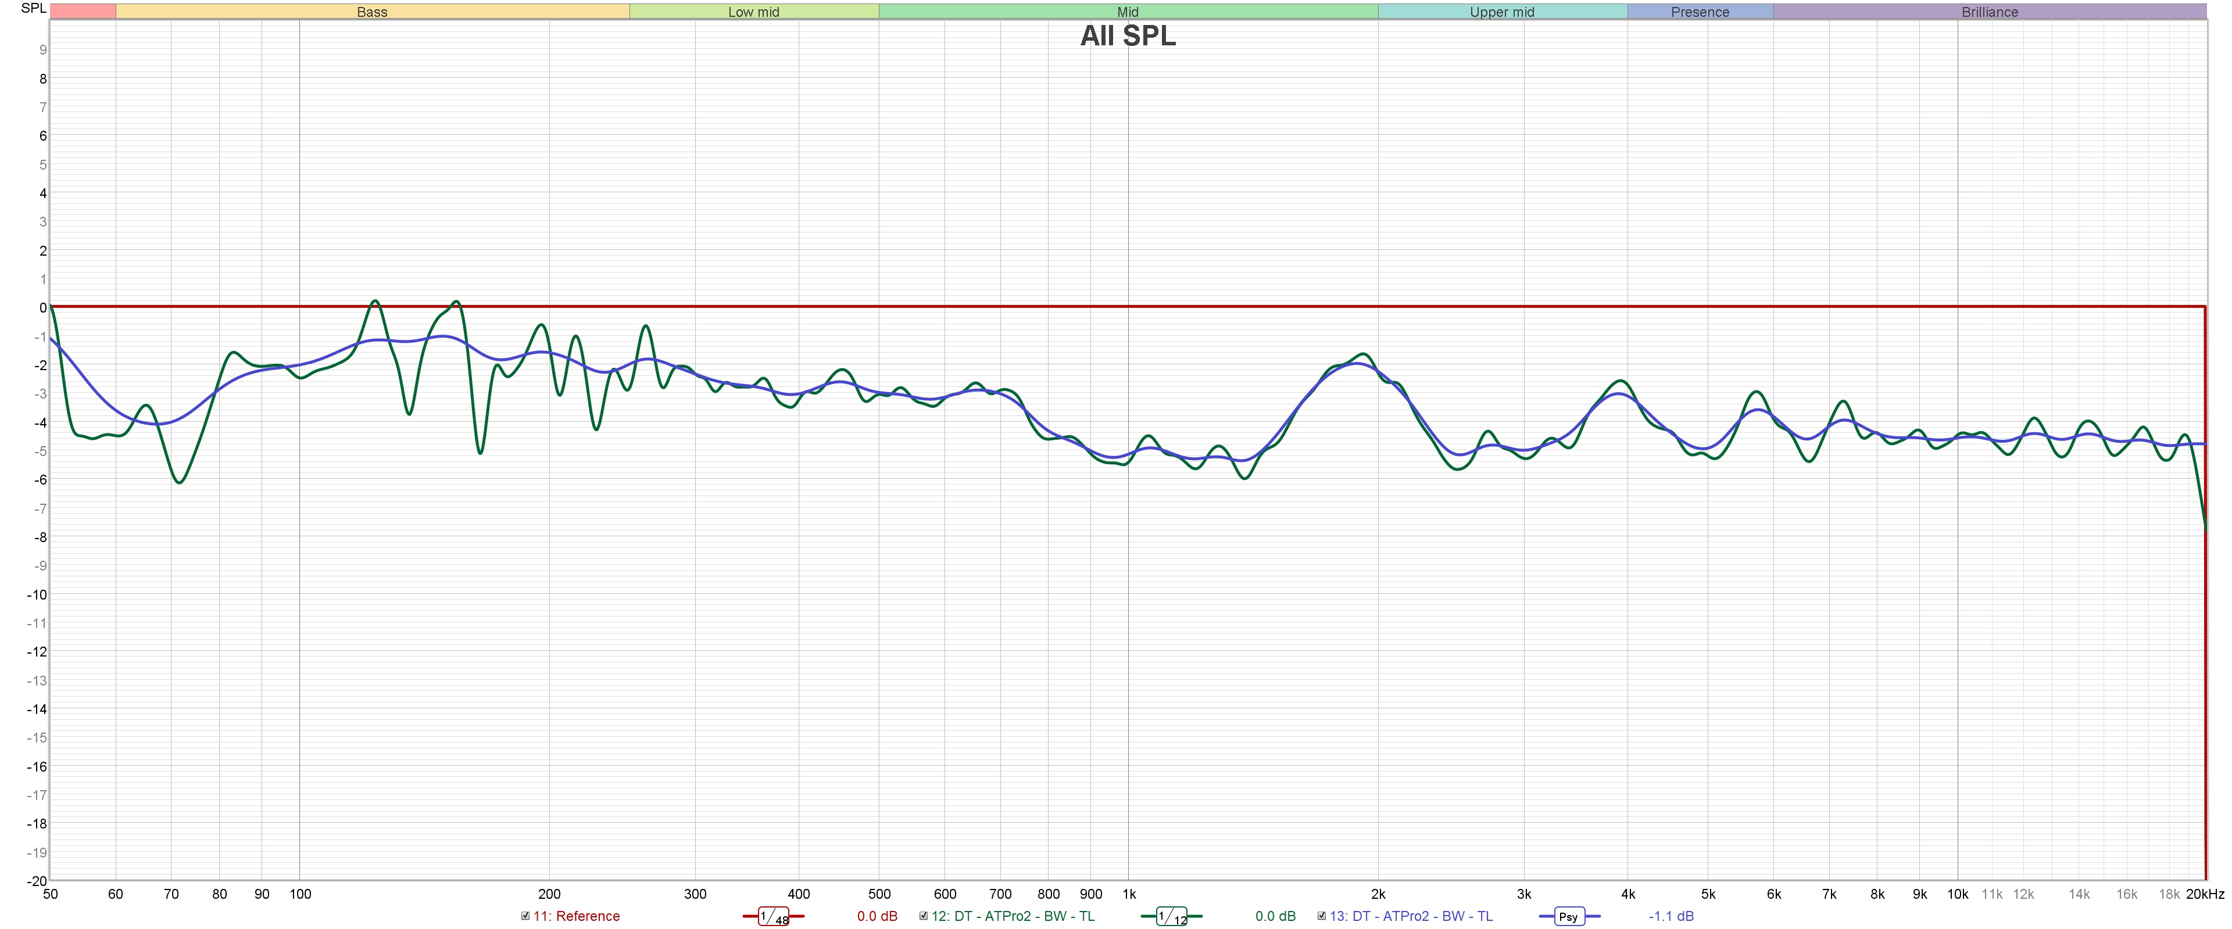Click the All SPL graph title
This screenshot has height=929, width=2232.
1127,37
